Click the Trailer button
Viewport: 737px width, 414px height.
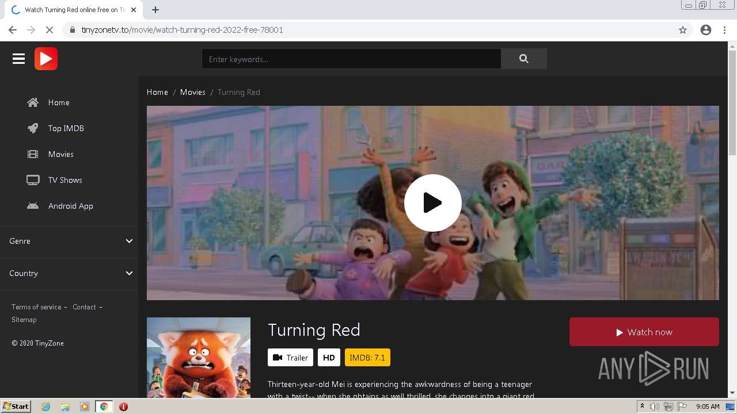pyautogui.click(x=290, y=358)
